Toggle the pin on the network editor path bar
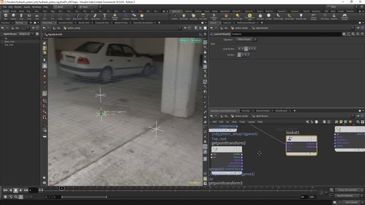Screen dimensions: 365x205 click(358, 116)
